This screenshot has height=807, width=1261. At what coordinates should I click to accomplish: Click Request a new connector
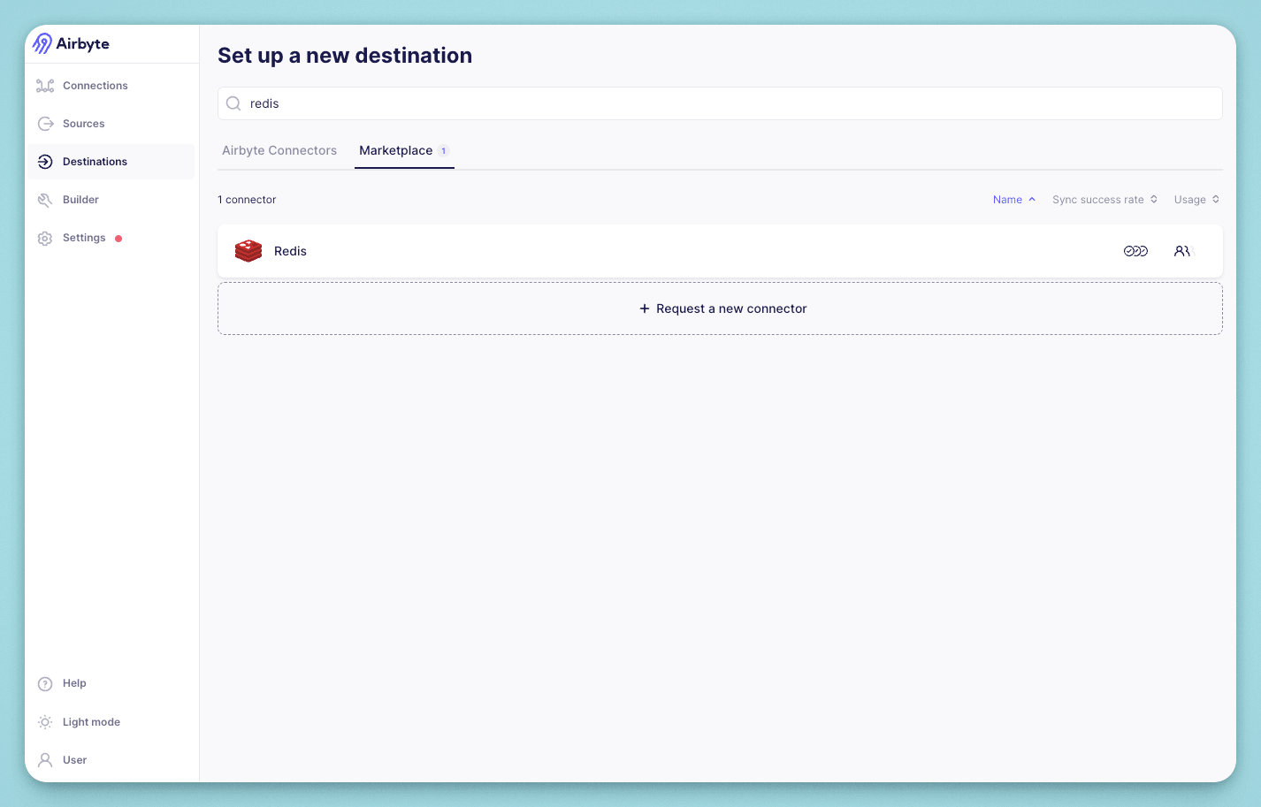point(720,308)
